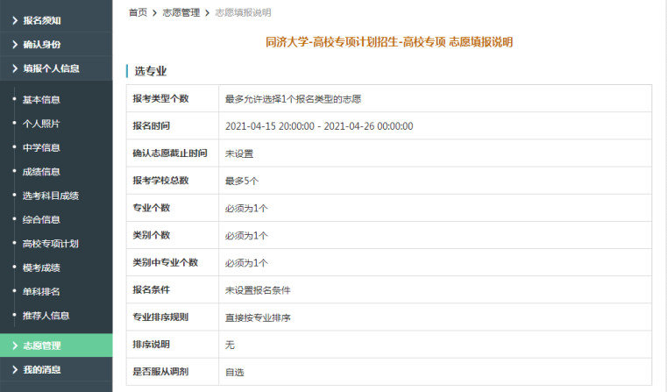Click the 专业个数 row label

click(152, 208)
